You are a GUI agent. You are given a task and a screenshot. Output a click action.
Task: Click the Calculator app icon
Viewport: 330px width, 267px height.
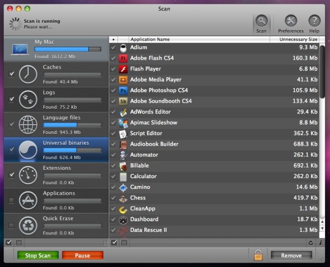click(x=123, y=177)
